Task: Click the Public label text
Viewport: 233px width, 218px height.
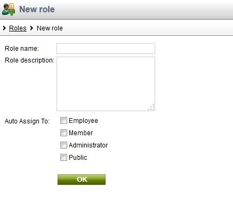Action: [78, 158]
